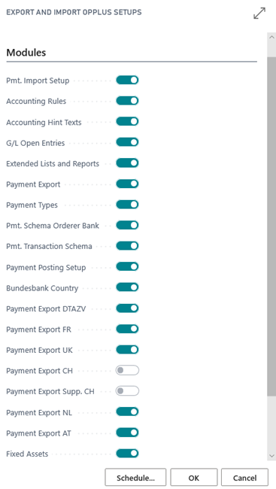276x489 pixels.
Task: Expand dialog with the diagonal arrows icon
Action: 259,13
